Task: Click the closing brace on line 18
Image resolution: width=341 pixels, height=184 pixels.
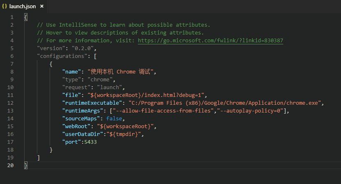Action: tap(51, 150)
